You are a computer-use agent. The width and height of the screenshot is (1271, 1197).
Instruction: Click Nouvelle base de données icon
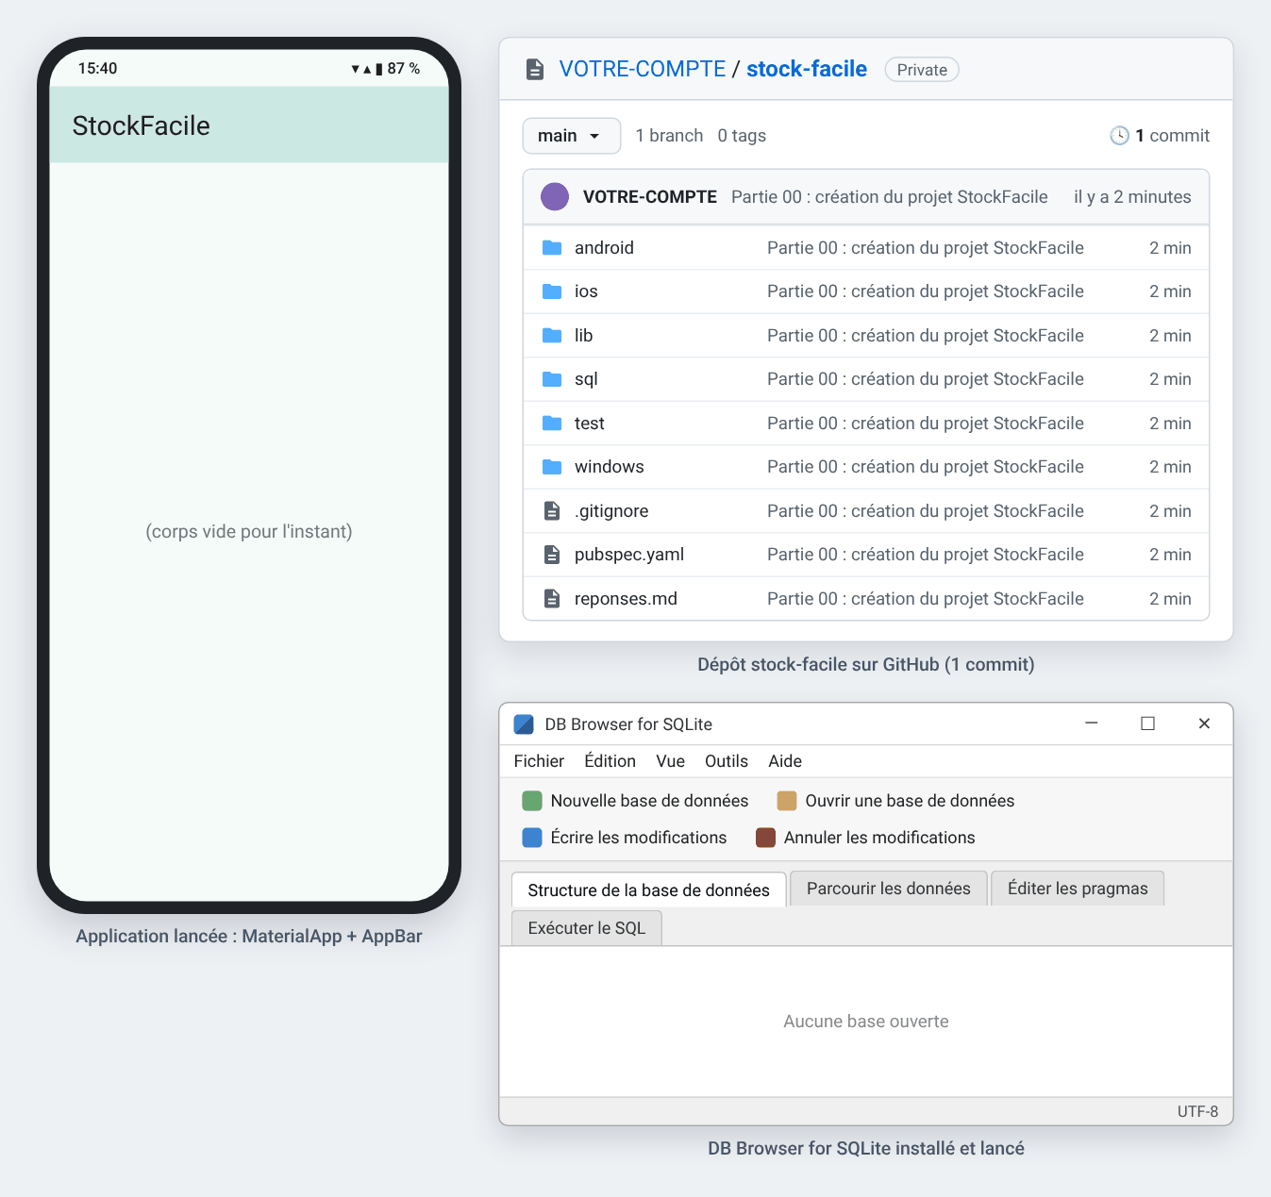[532, 801]
